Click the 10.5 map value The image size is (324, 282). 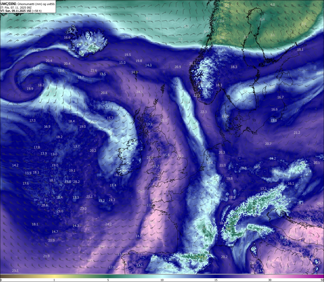click(x=300, y=203)
